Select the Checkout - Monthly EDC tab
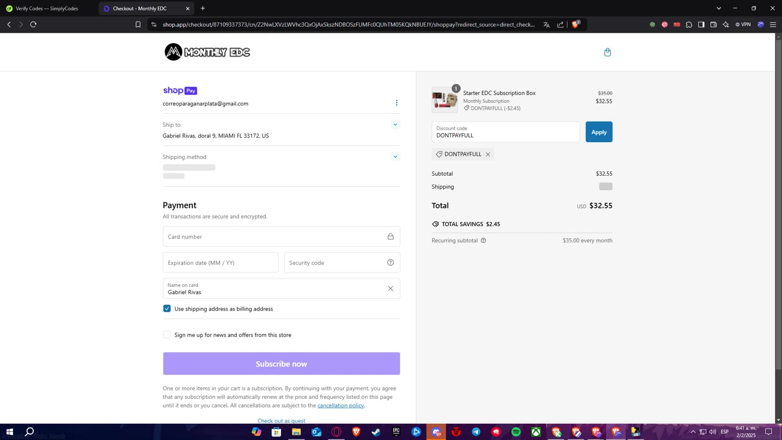The width and height of the screenshot is (782, 440). coord(146,8)
